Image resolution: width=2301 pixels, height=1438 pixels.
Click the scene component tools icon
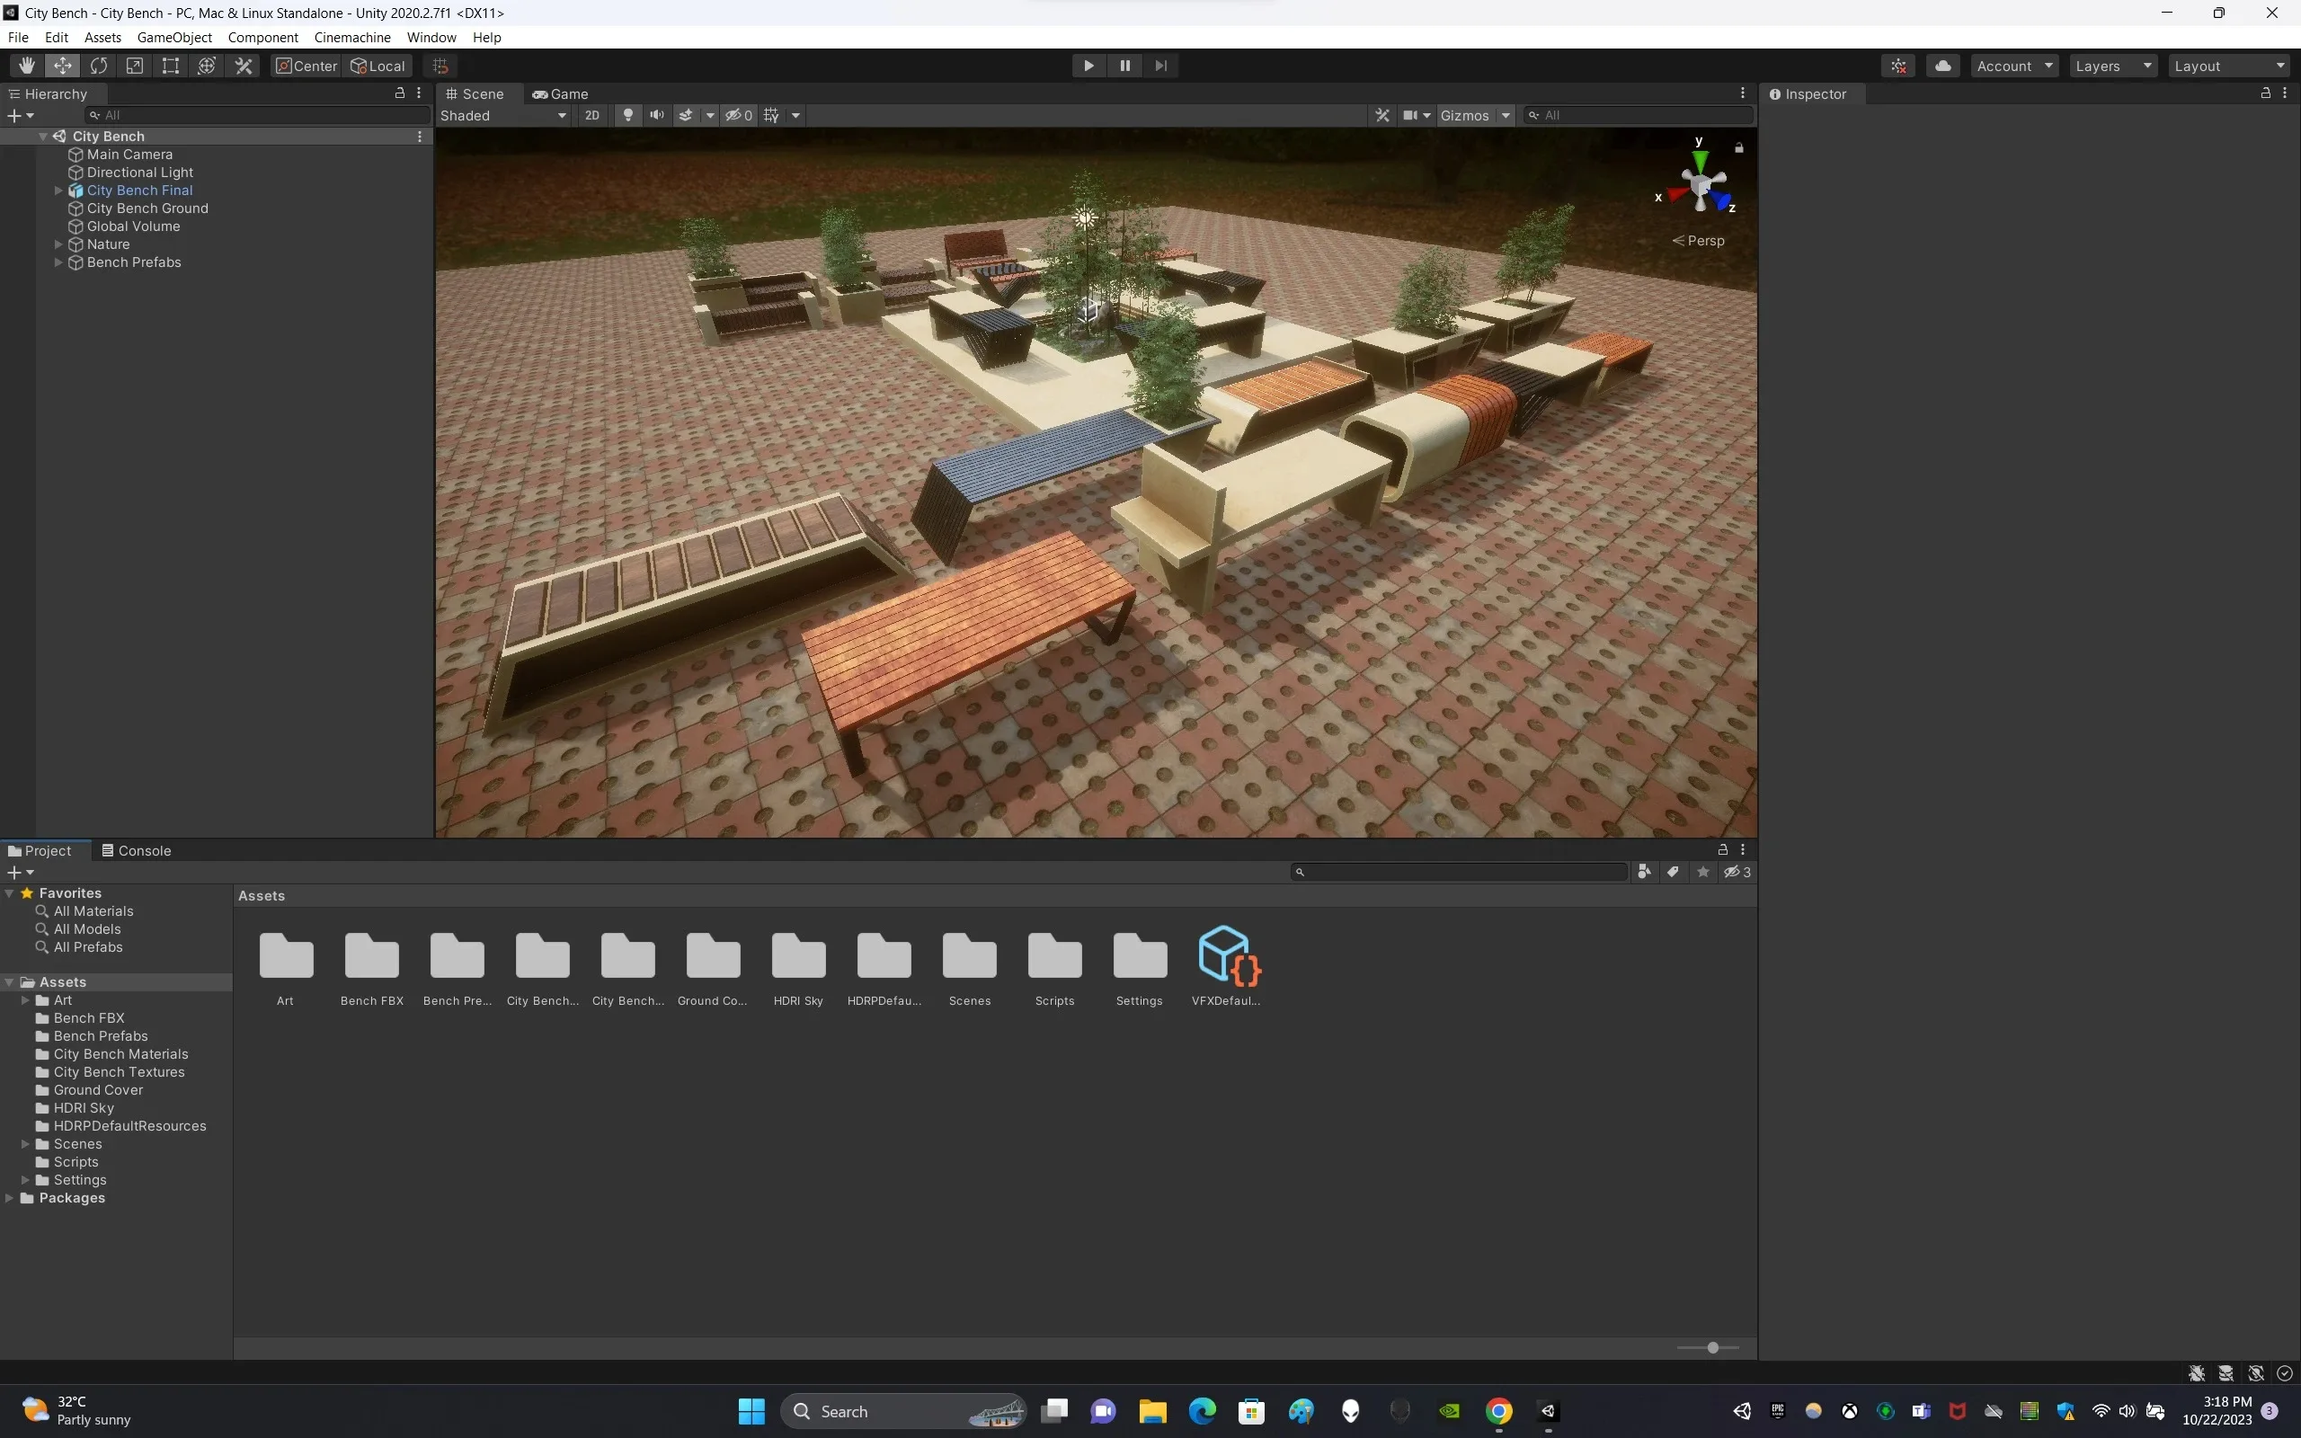point(1382,115)
